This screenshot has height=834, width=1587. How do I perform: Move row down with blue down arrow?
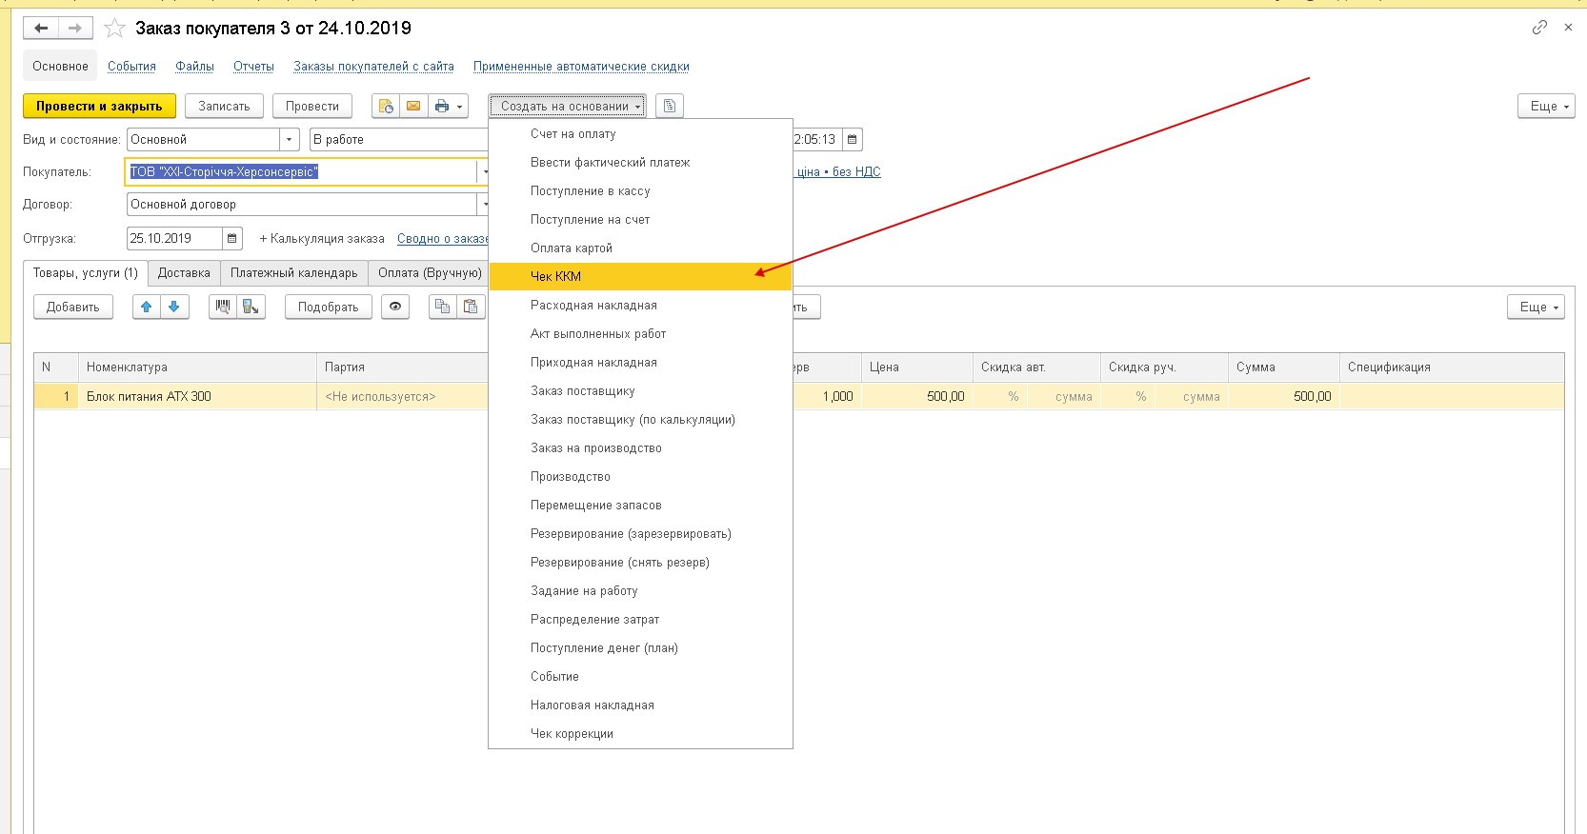coord(174,307)
